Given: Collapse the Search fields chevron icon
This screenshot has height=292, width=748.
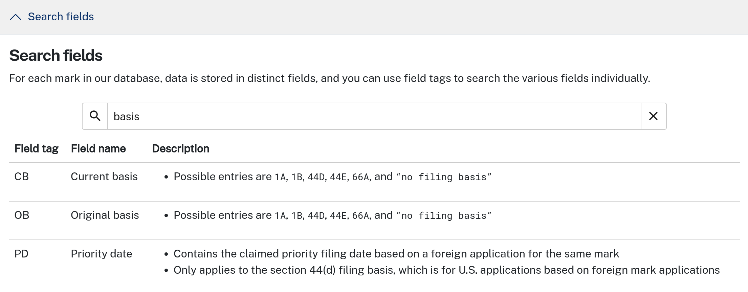Looking at the screenshot, I should click(16, 17).
